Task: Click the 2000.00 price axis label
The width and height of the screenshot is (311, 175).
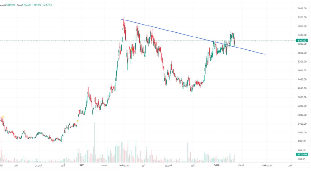Action: [x=302, y=132]
